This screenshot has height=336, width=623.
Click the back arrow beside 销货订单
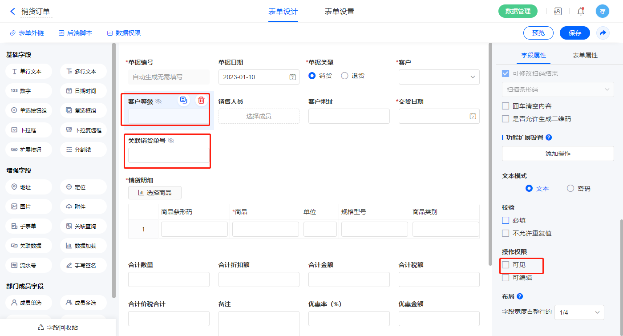coord(12,12)
